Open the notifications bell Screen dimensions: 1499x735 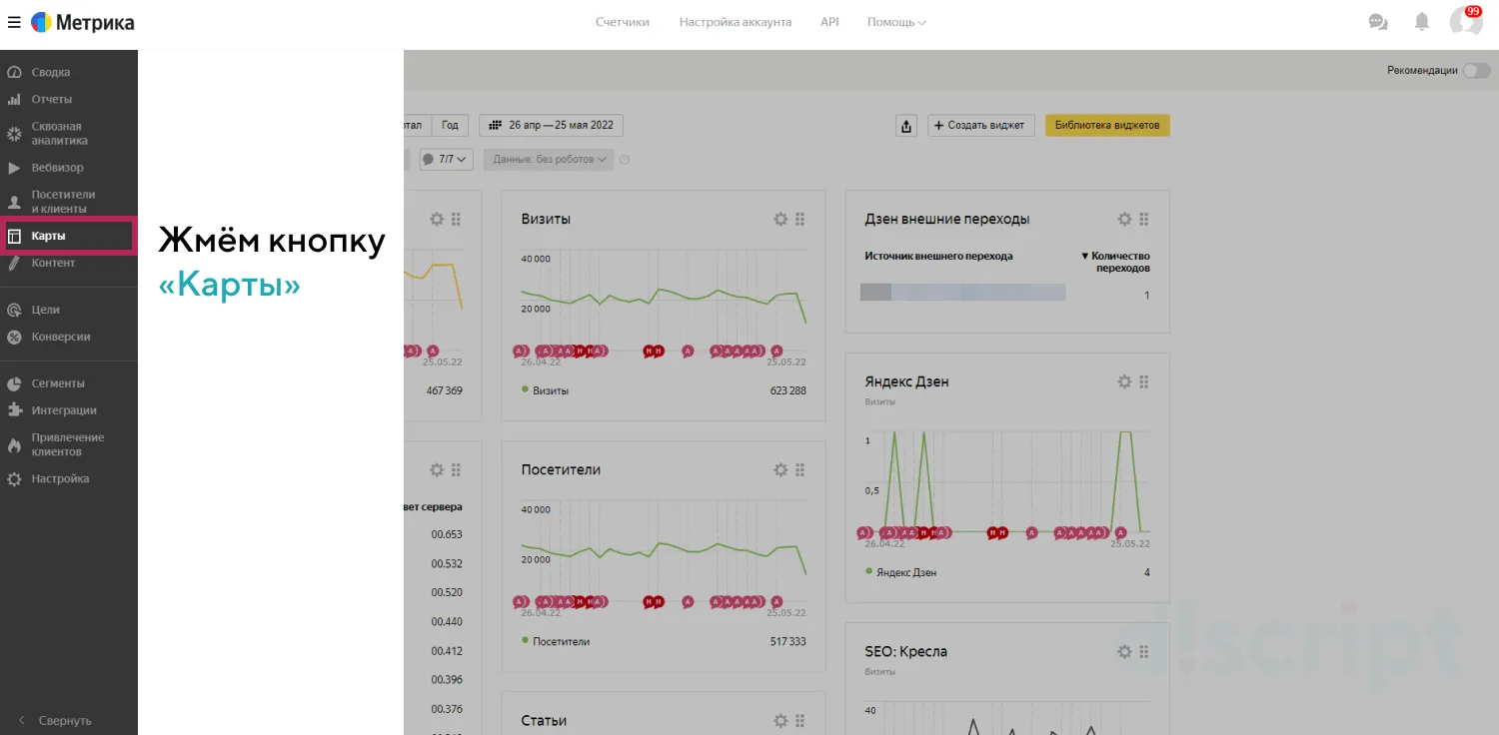pos(1422,22)
